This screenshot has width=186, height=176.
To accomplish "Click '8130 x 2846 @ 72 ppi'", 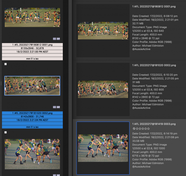I will click(146, 38).
